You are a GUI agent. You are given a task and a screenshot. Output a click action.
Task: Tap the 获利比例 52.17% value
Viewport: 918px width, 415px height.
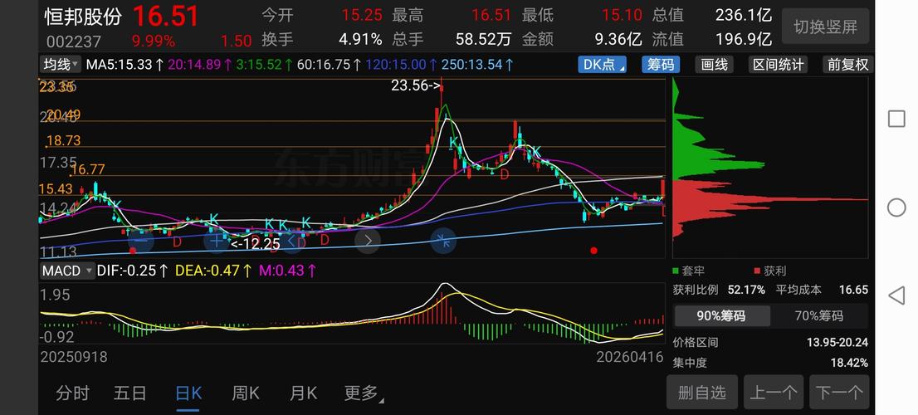point(746,290)
